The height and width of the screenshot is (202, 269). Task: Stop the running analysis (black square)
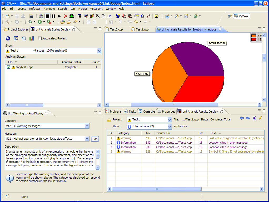point(48,16)
